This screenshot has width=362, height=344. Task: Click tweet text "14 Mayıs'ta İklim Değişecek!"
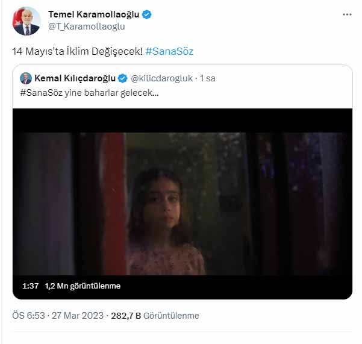77,52
